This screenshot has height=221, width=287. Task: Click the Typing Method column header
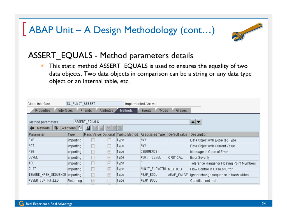[x=128, y=134]
